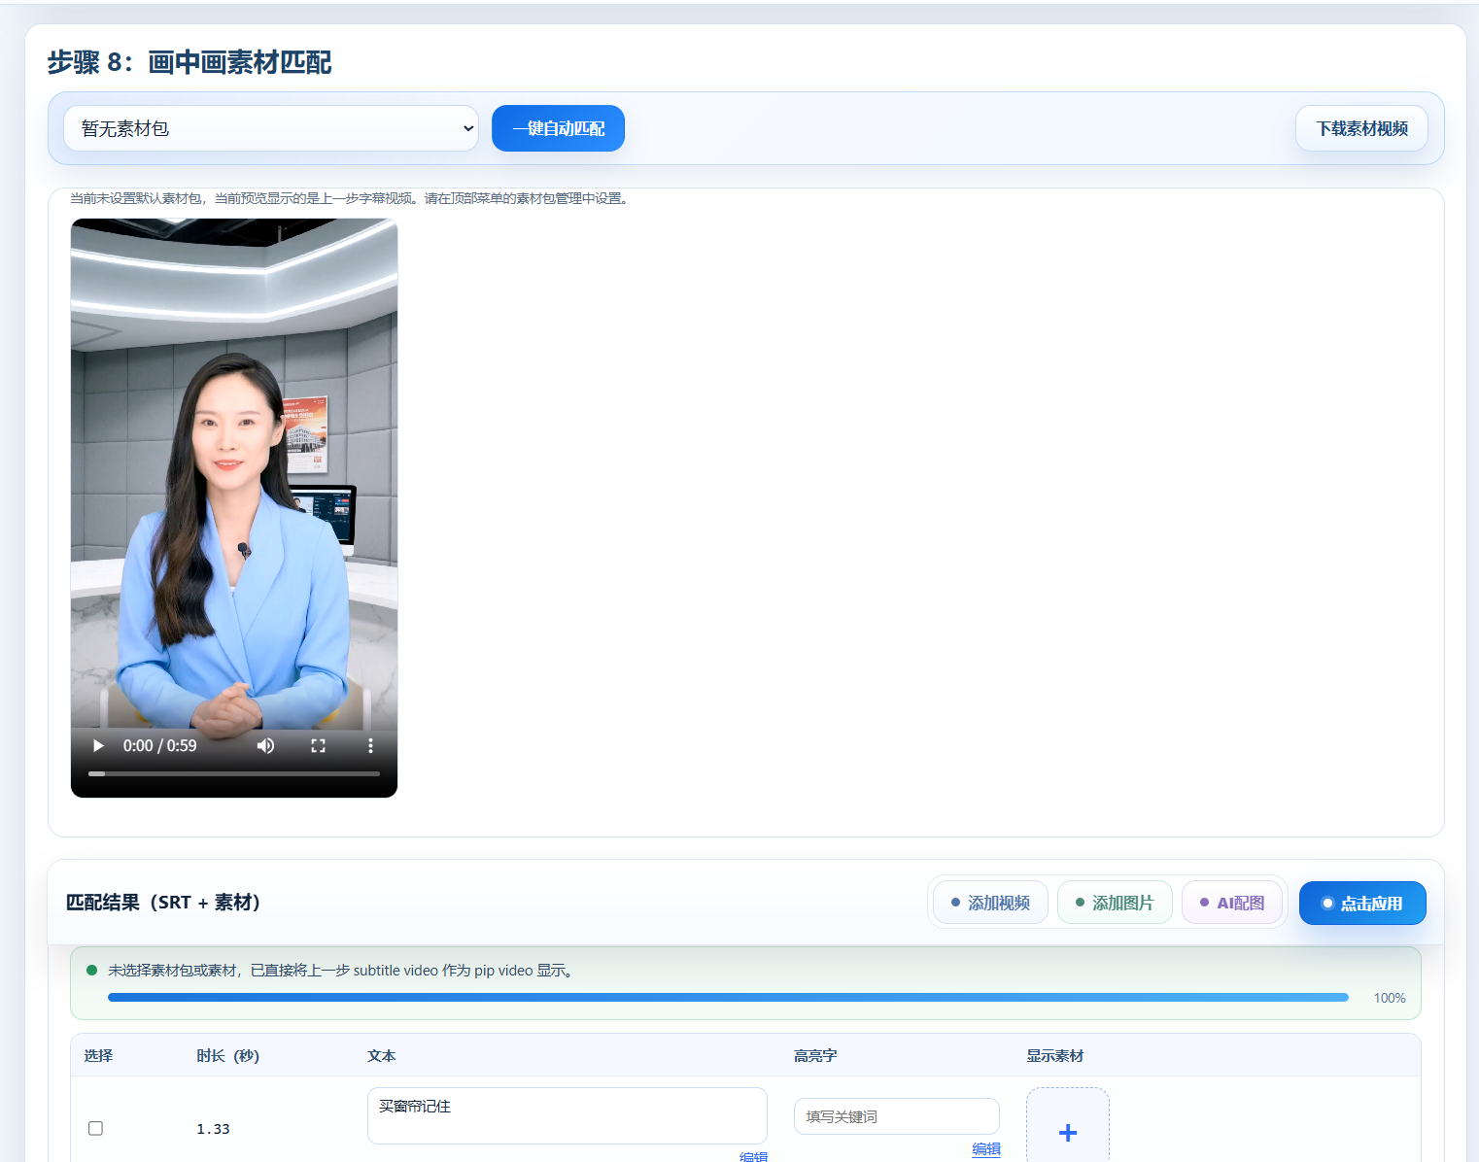Click the 时长 (秒) column header
The image size is (1479, 1162).
tap(227, 1055)
